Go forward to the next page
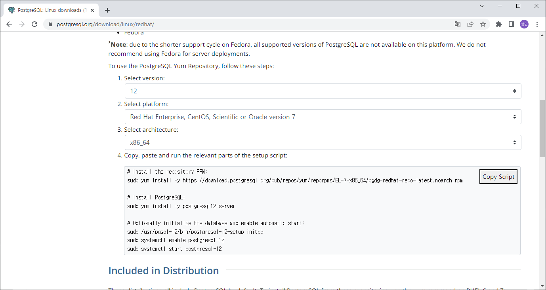This screenshot has height=290, width=546. click(x=22, y=24)
